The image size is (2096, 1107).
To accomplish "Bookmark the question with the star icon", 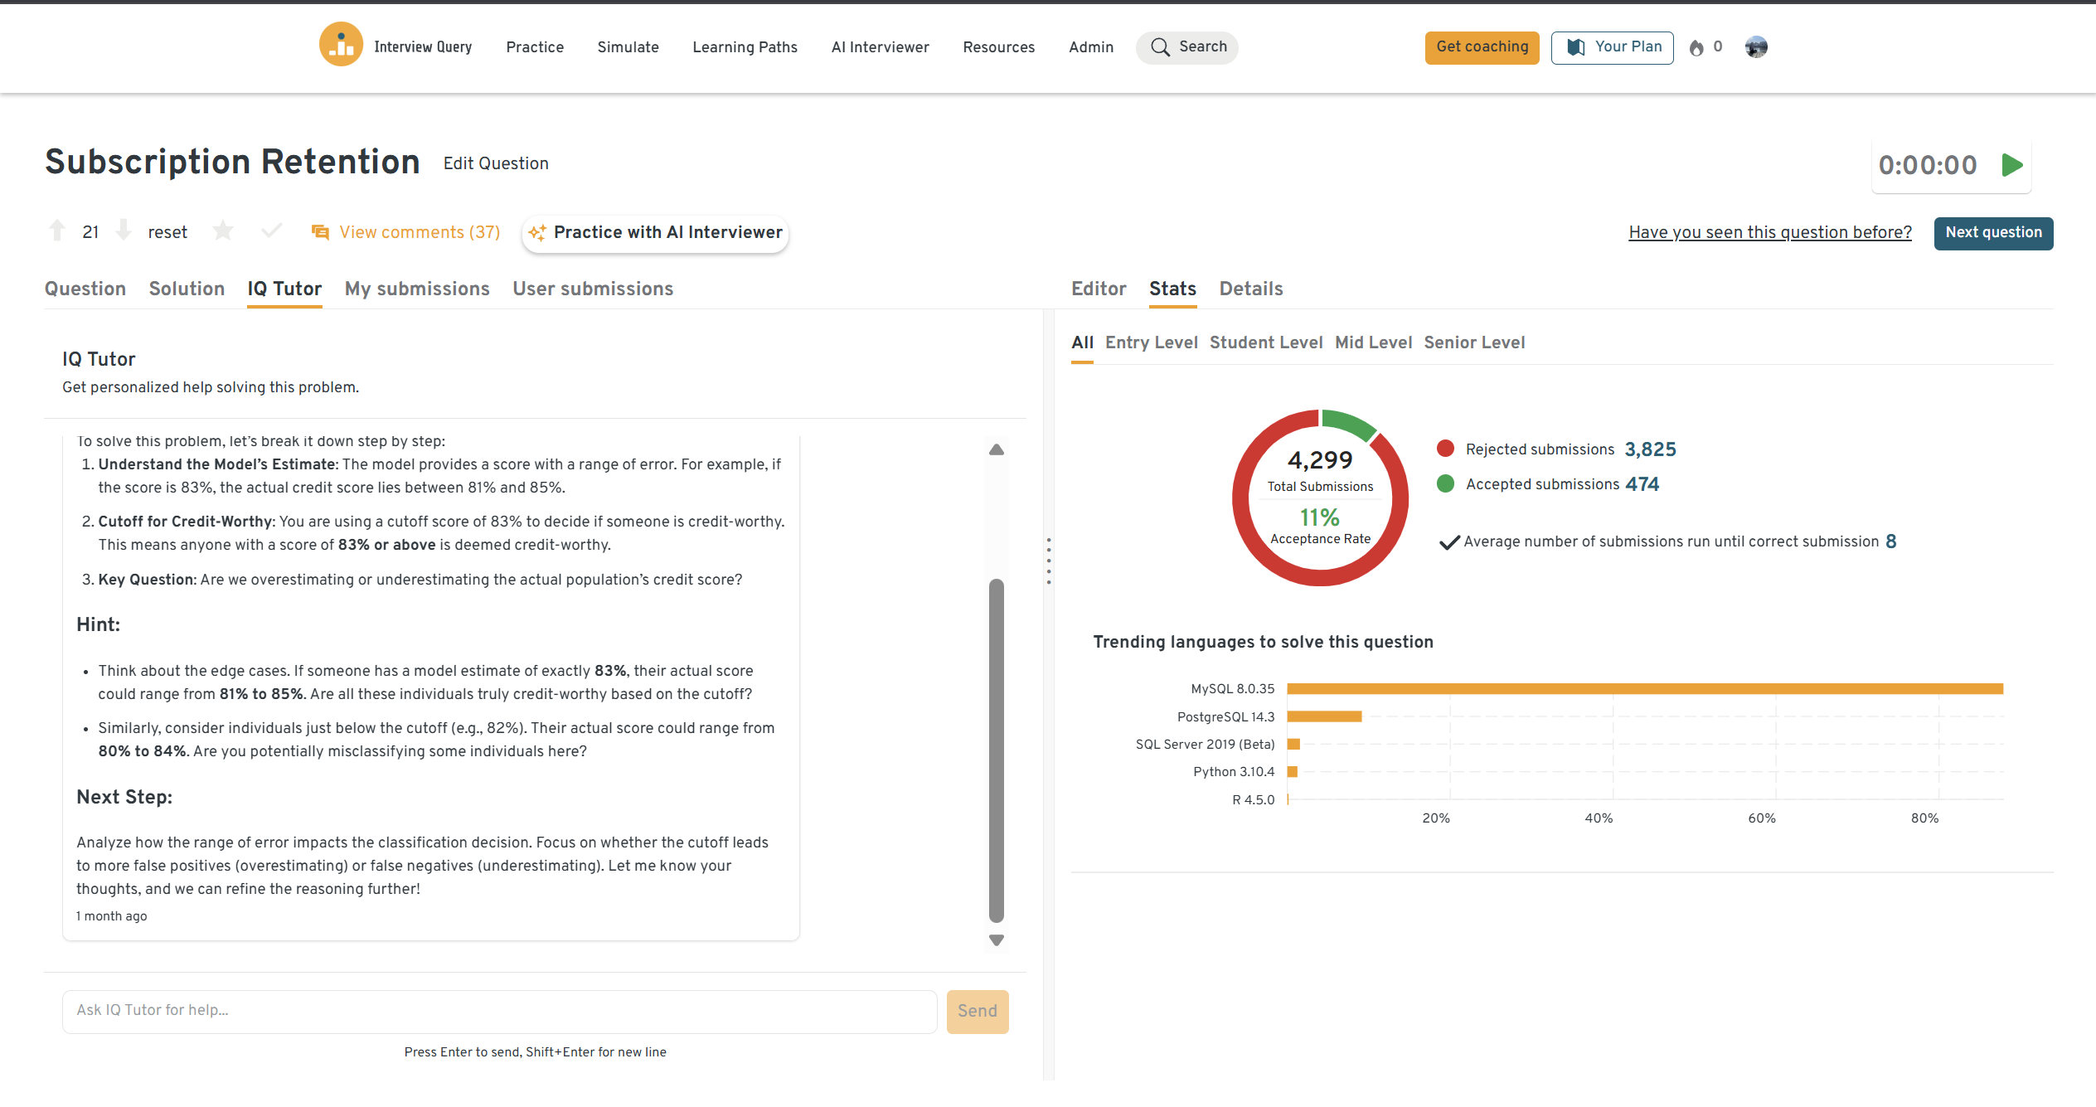I will (x=223, y=231).
